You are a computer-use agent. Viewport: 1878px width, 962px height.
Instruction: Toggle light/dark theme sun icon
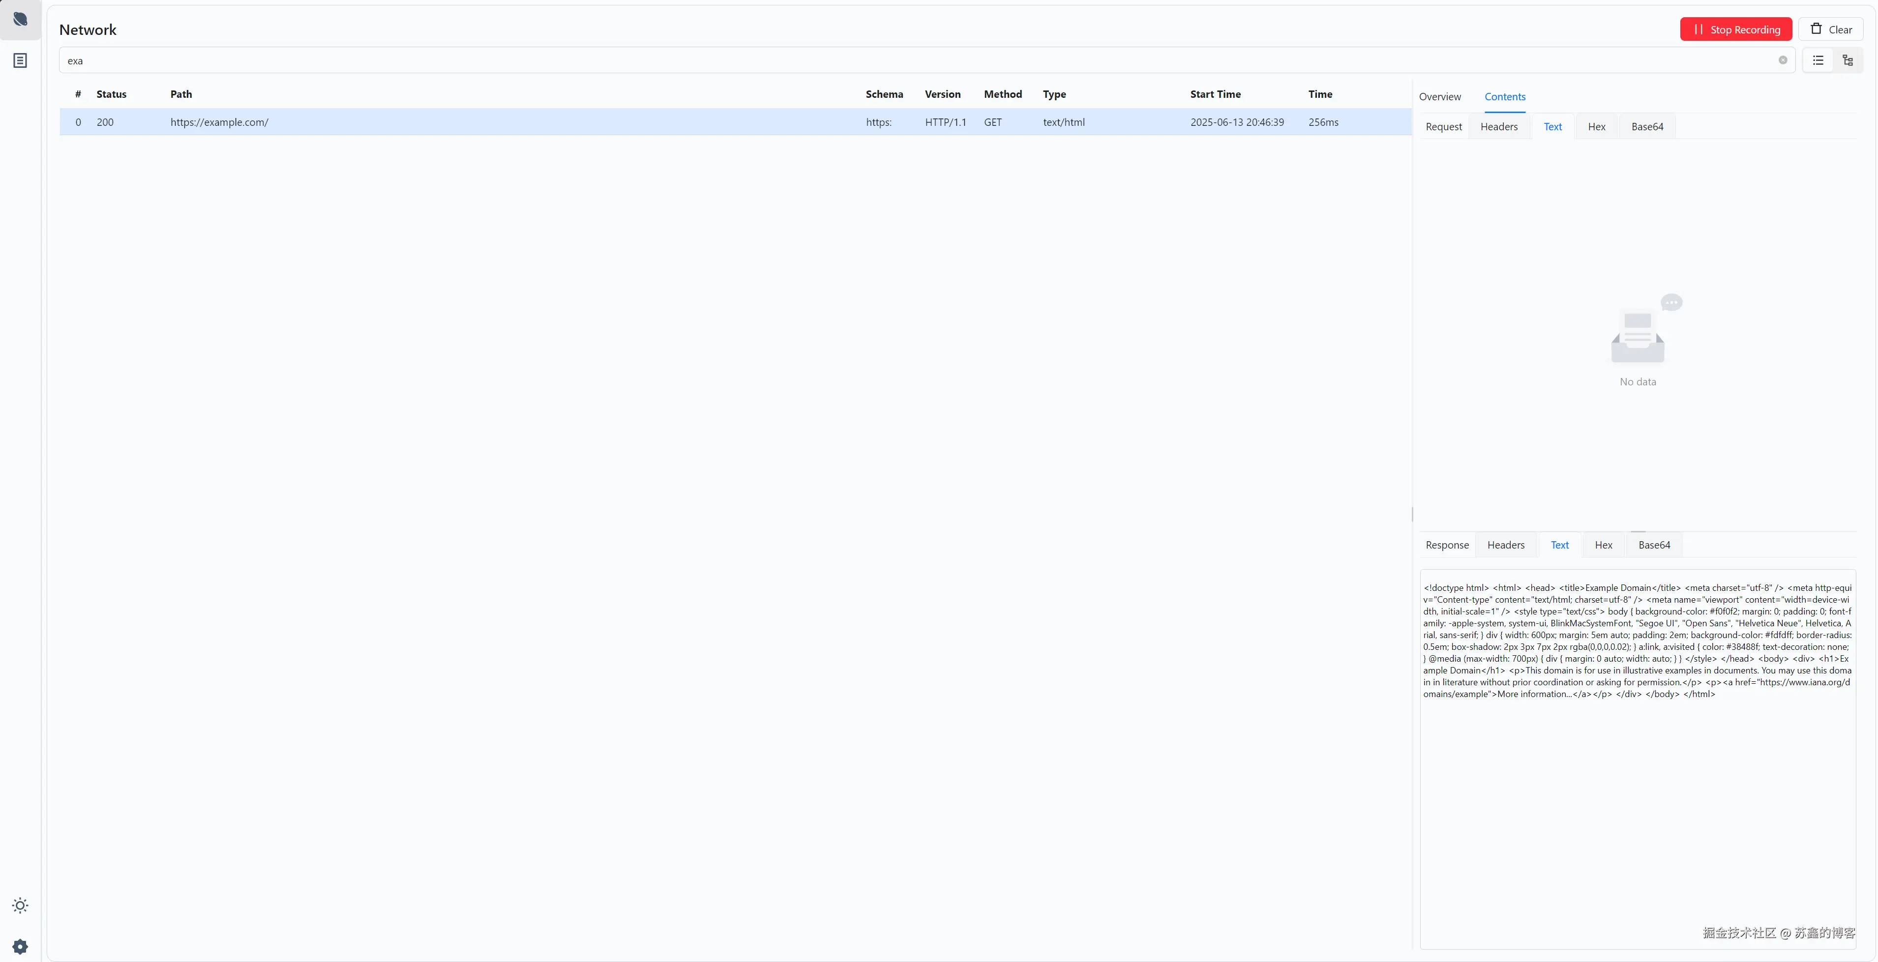tap(21, 905)
